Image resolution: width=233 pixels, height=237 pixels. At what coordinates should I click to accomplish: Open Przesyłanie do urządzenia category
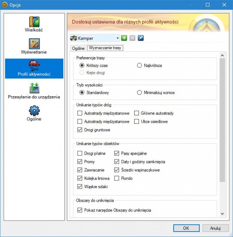(x=34, y=91)
